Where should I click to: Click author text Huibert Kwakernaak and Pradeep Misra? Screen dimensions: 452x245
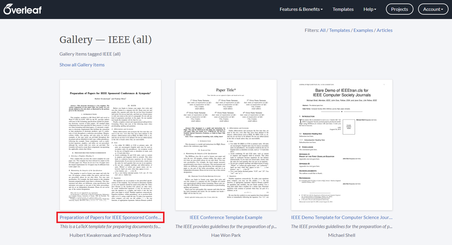tap(110, 235)
